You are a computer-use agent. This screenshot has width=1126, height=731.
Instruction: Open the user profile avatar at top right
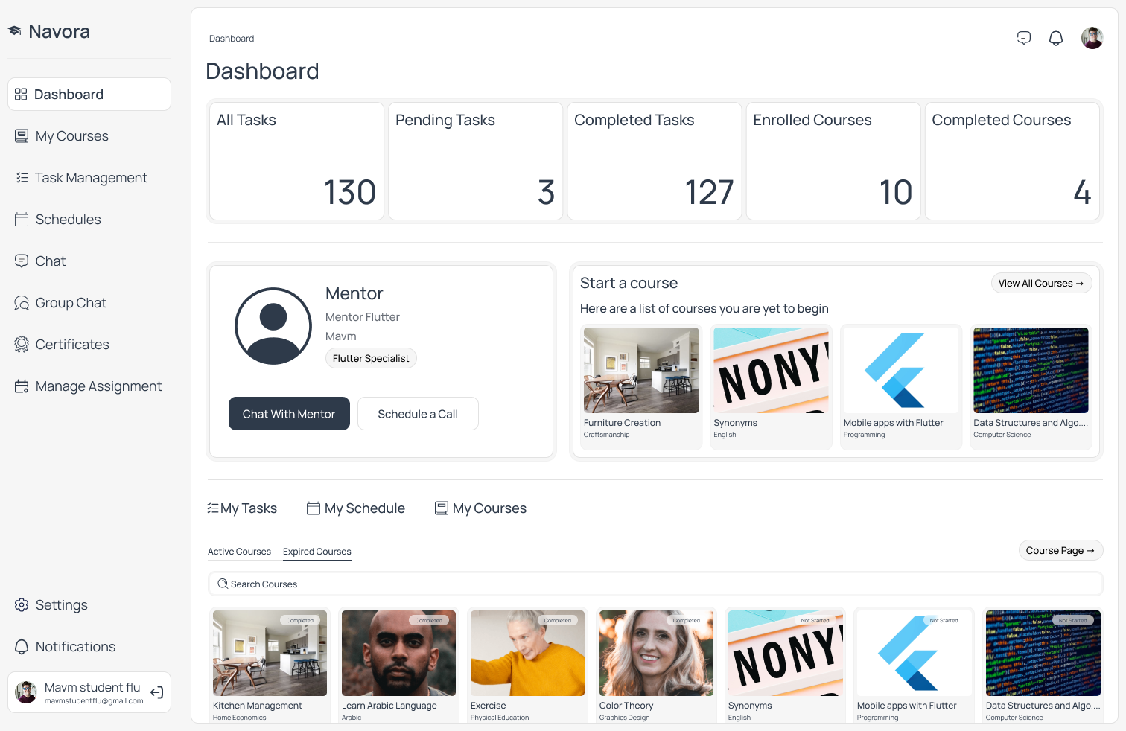click(x=1092, y=38)
